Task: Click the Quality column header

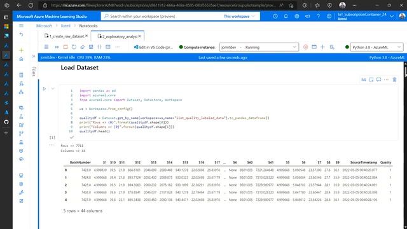Action: [x=386, y=162]
